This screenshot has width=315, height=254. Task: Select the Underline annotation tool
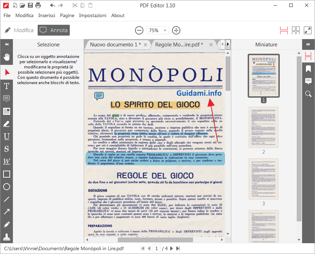[x=7, y=136]
